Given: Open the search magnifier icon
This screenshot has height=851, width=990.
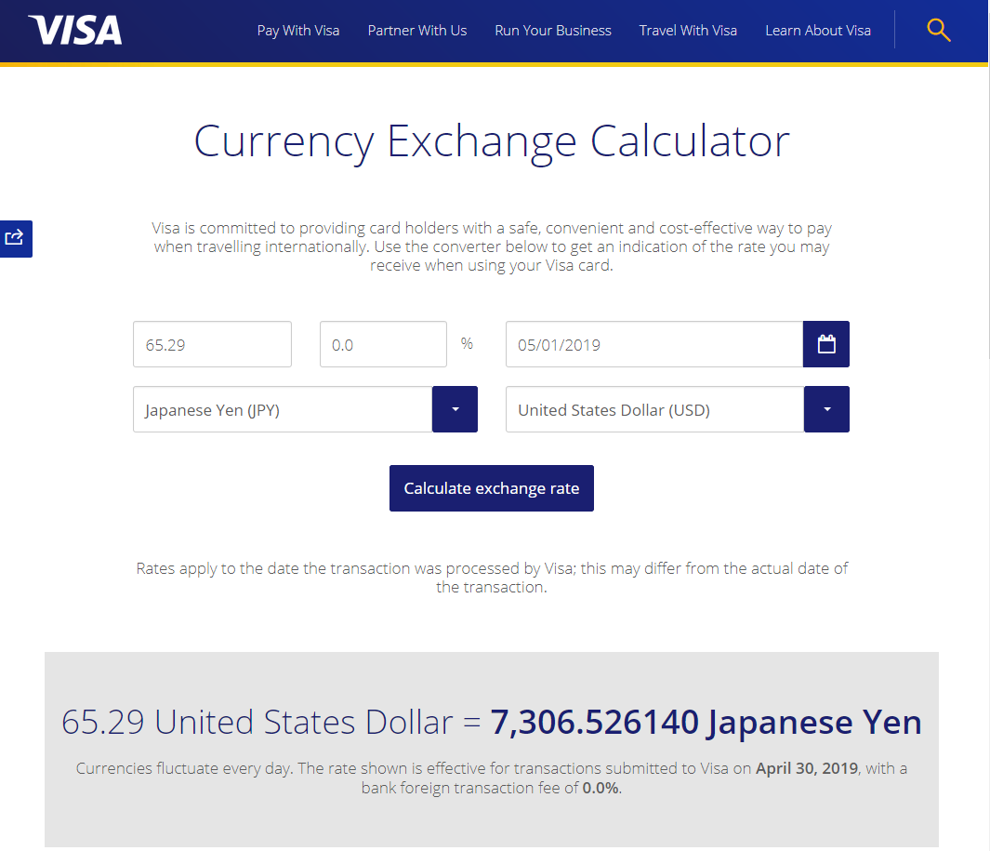Looking at the screenshot, I should coord(938,30).
